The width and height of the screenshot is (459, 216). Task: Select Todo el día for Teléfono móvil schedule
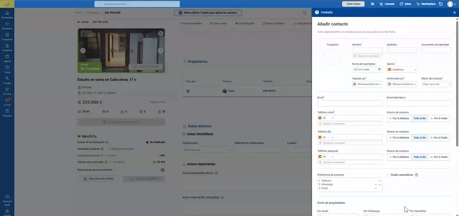tap(420, 118)
